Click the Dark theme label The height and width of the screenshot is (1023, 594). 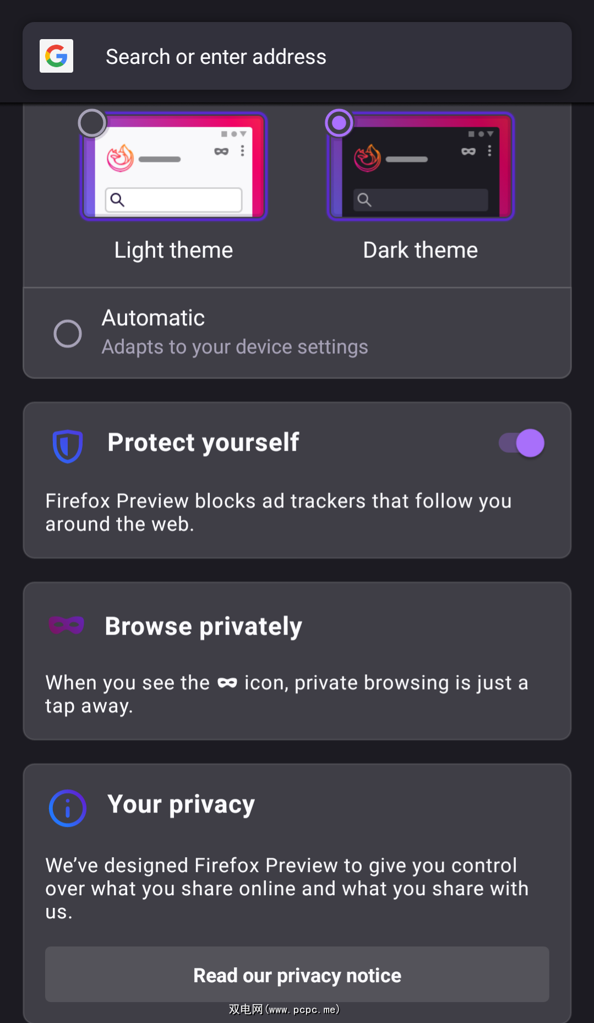[x=421, y=250]
